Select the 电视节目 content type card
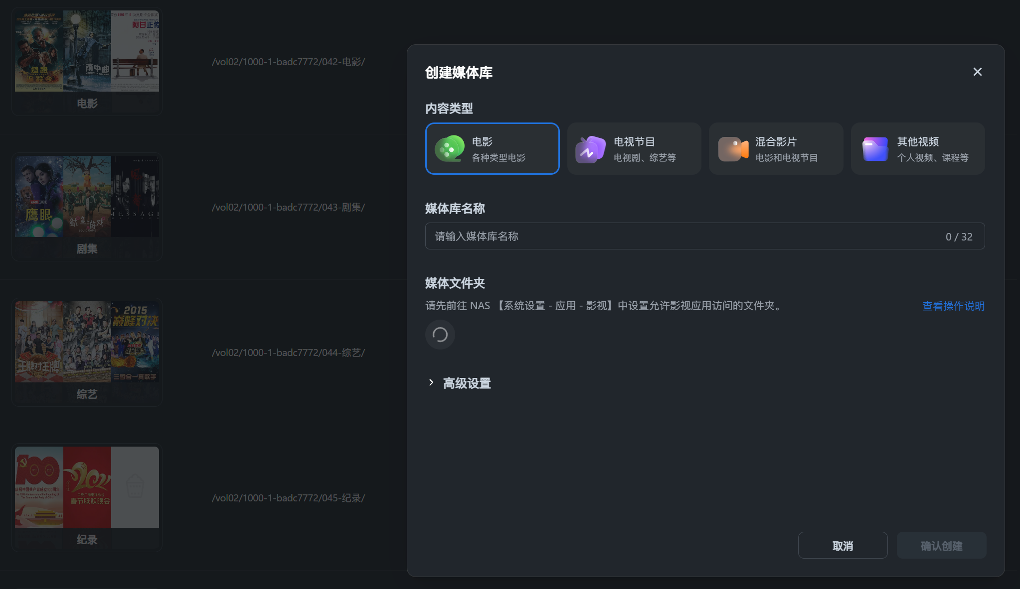 point(634,148)
